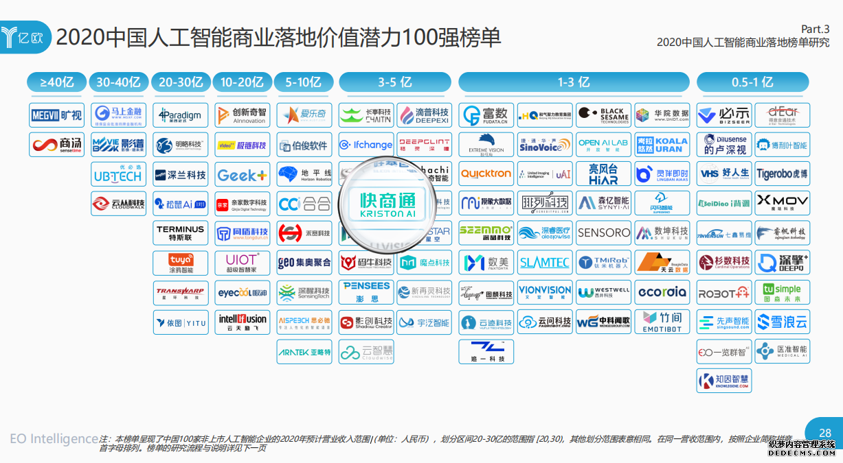This screenshot has width=843, height=463.
Task: Select the Geek+ logo tile
Action: (243, 174)
